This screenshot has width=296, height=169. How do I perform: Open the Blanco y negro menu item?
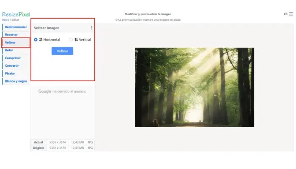coord(16,81)
